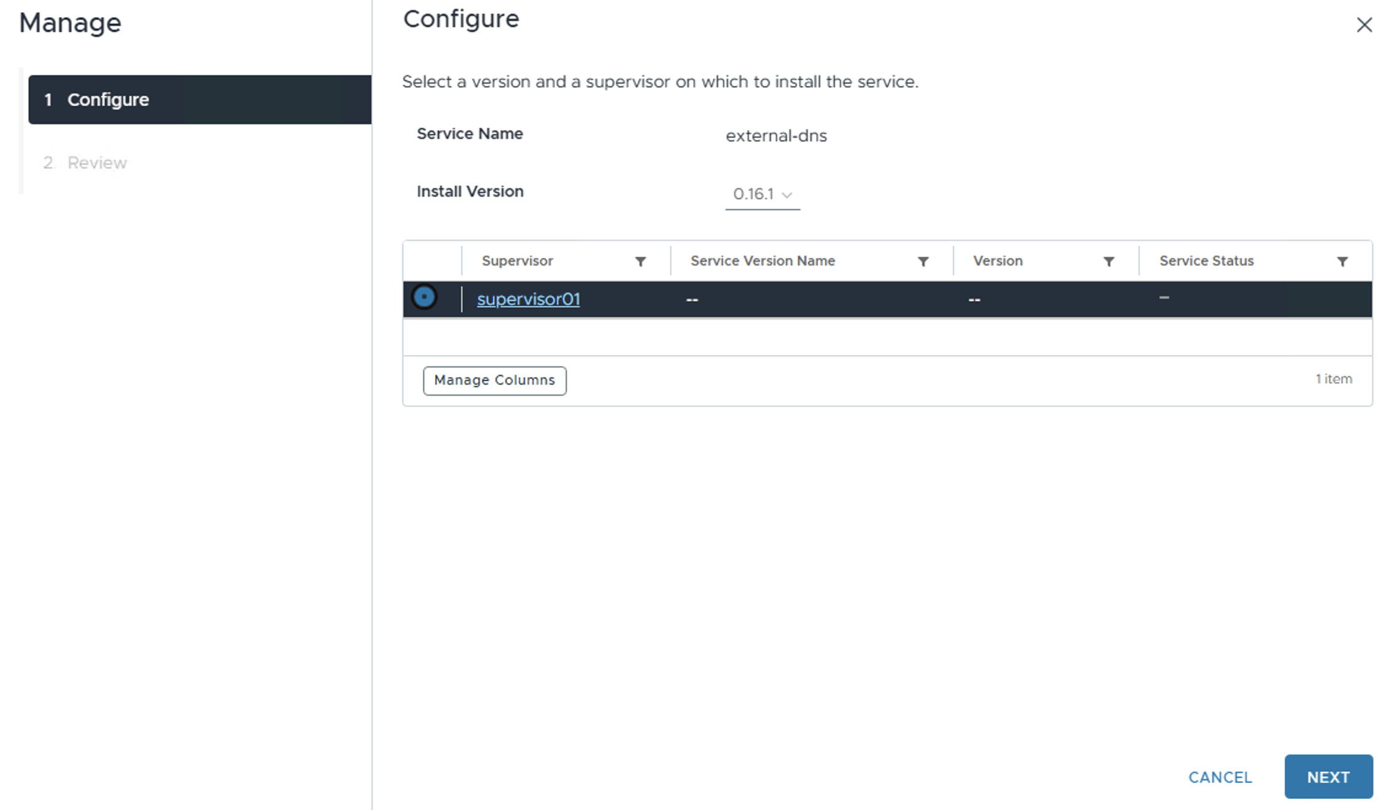Click the Service Status column header
The height and width of the screenshot is (810, 1392).
[x=1206, y=261]
